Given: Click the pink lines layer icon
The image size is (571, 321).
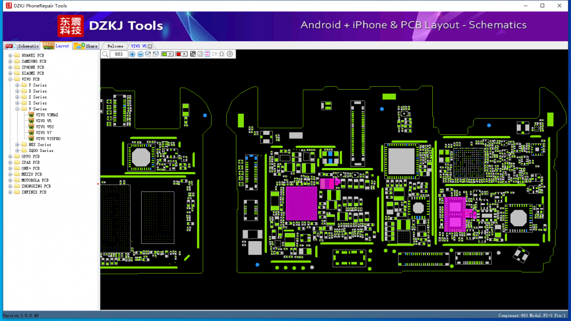Looking at the screenshot, I should [x=207, y=54].
